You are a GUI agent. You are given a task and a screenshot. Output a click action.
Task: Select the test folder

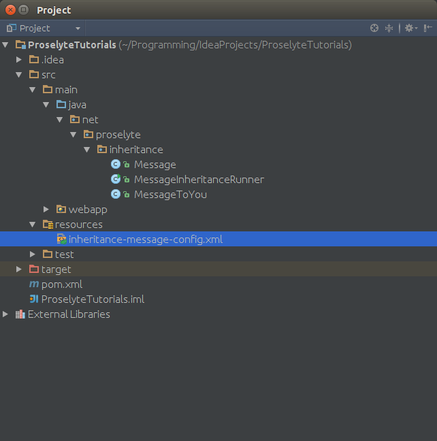pos(64,255)
